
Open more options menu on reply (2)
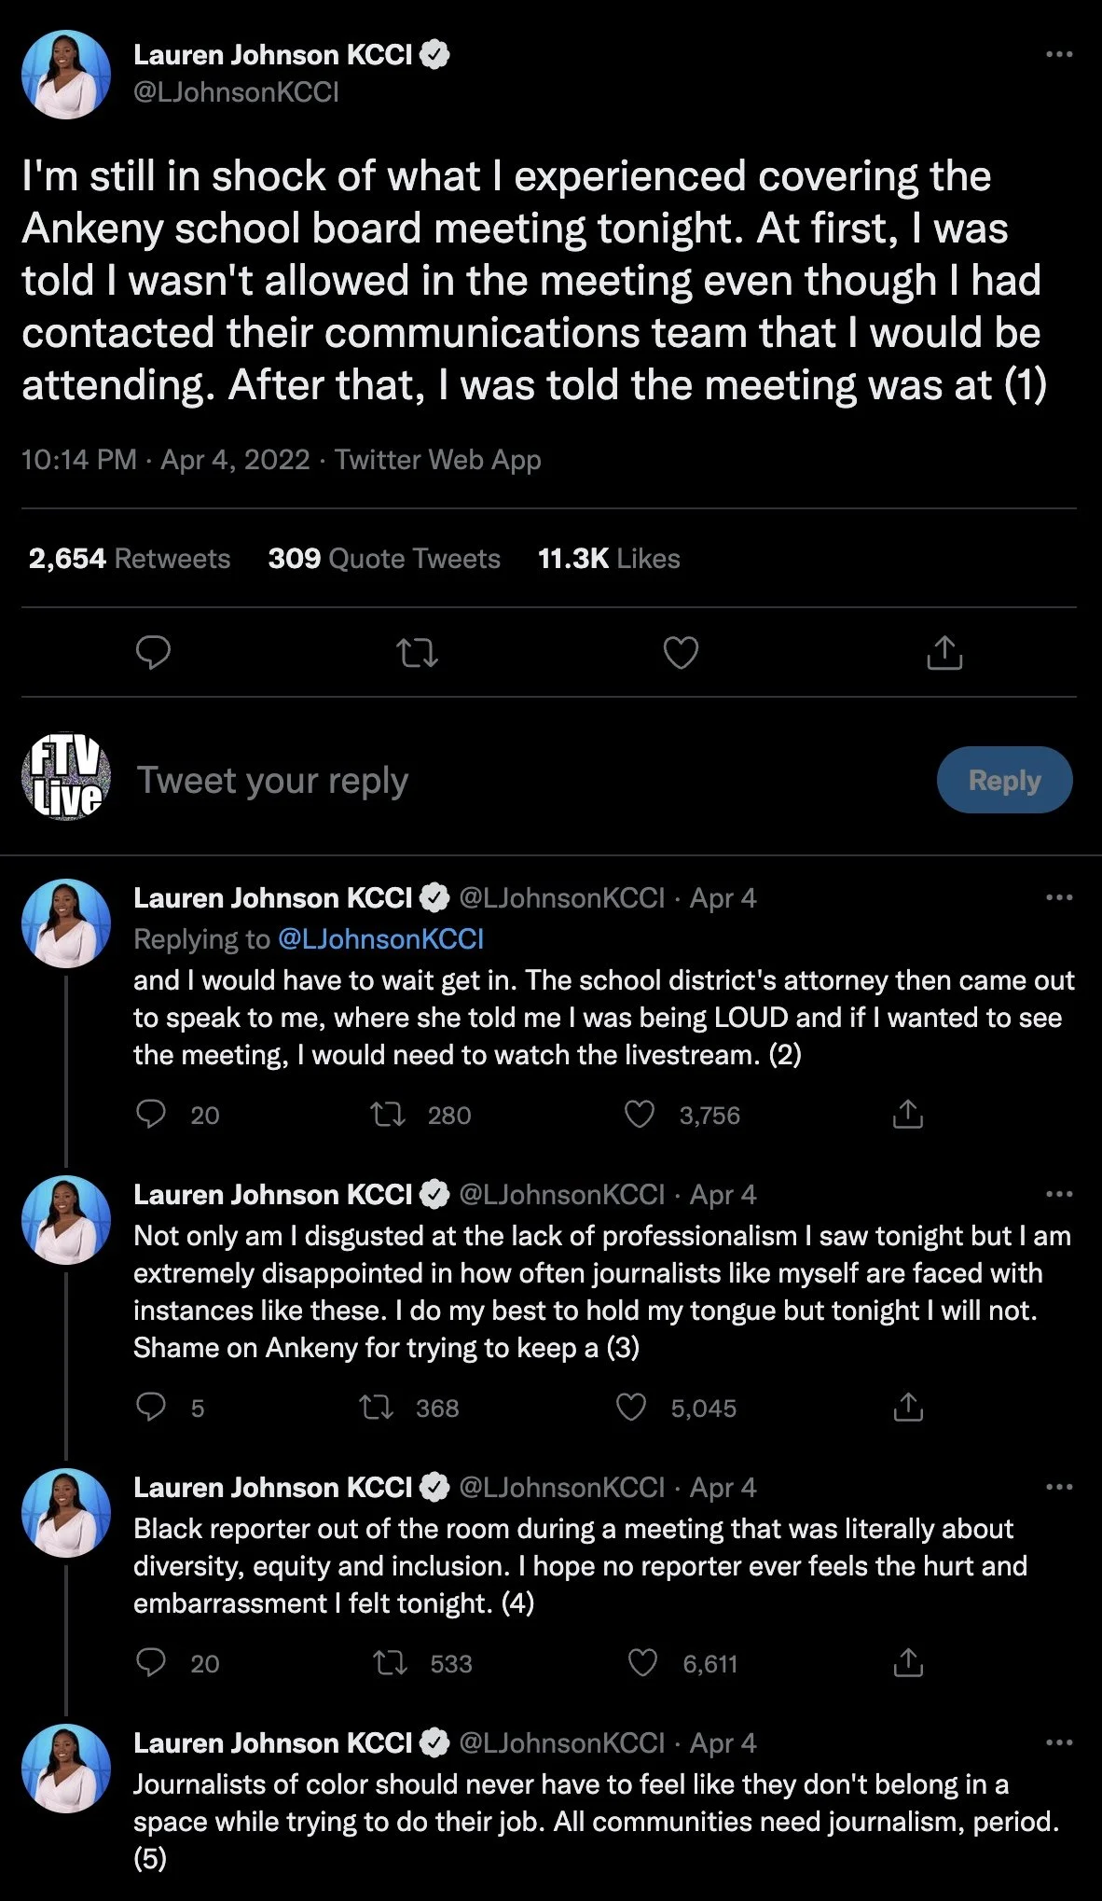(x=1059, y=898)
